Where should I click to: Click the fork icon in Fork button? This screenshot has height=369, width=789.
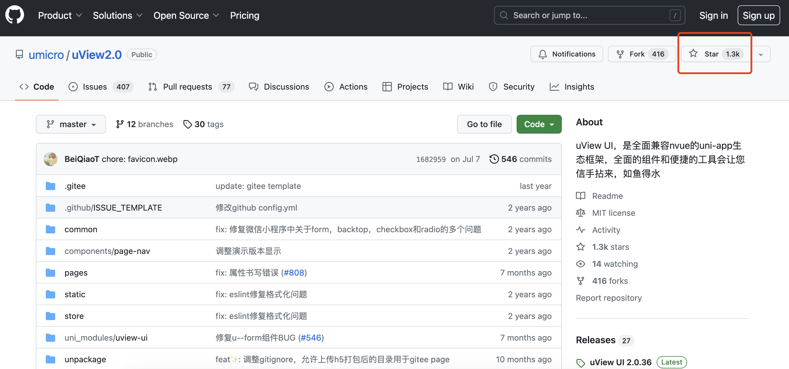(x=620, y=54)
